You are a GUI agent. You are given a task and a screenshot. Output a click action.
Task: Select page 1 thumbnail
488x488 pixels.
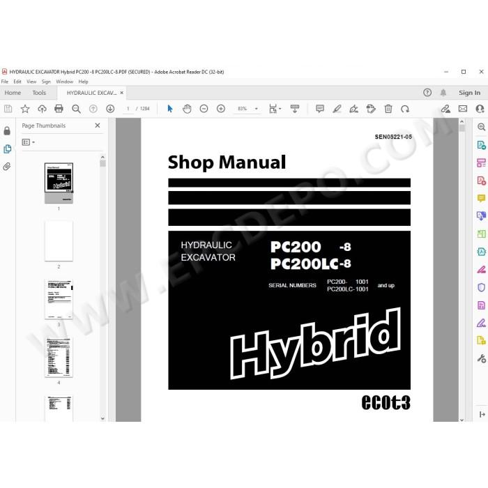pos(59,183)
